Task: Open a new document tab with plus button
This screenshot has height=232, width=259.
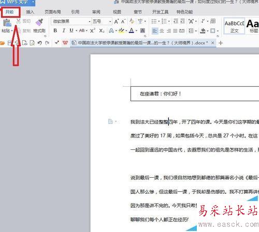Action: [x=221, y=43]
